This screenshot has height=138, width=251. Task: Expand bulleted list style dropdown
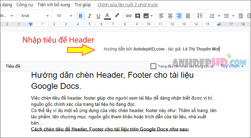(x=233, y=16)
